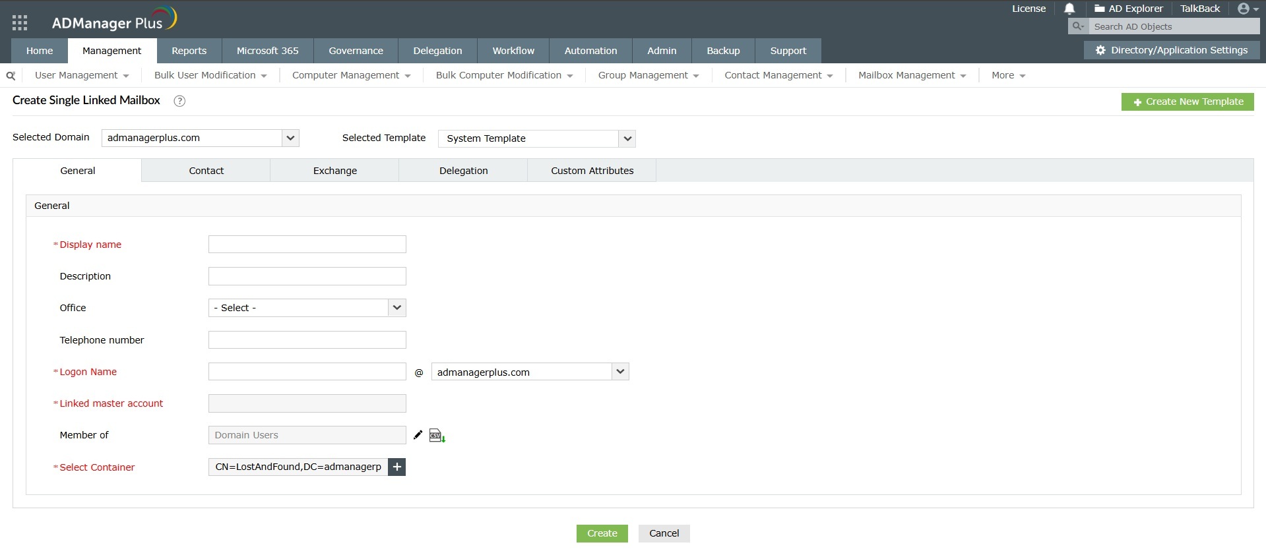
Task: Import groups via the CSV icon
Action: [x=437, y=436]
